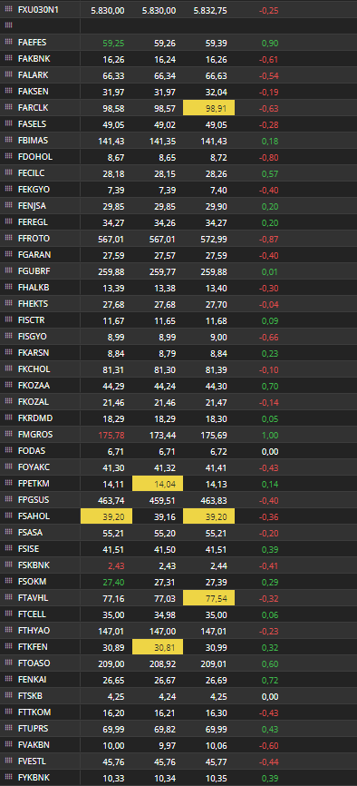
Task: Click the grid icon next to FALARK
Action: pyautogui.click(x=8, y=75)
